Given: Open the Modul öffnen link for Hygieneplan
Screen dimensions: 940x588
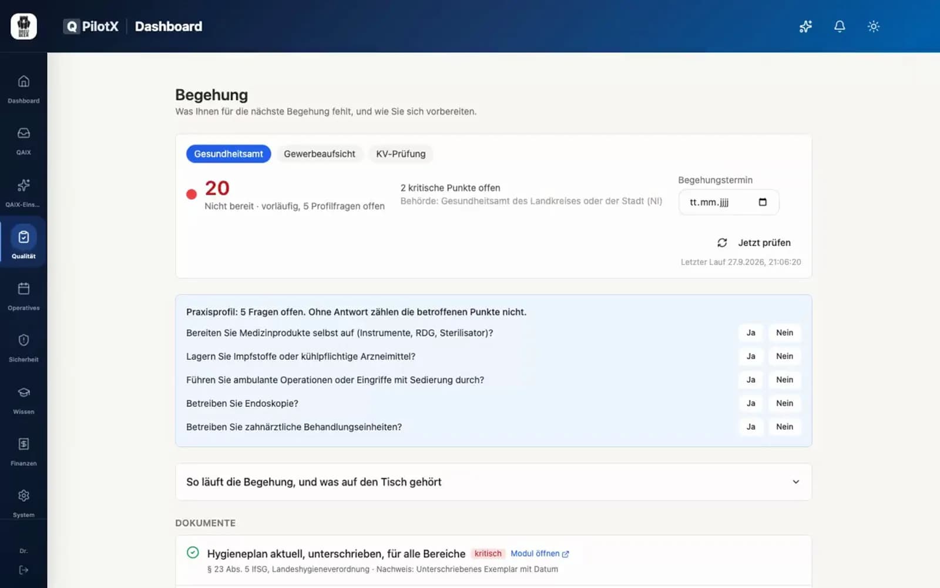Looking at the screenshot, I should [x=539, y=554].
